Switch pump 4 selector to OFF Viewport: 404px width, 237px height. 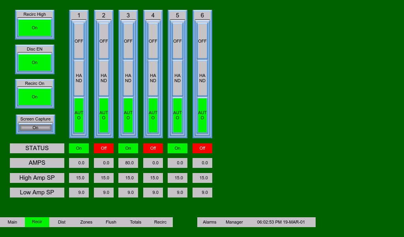click(x=153, y=41)
